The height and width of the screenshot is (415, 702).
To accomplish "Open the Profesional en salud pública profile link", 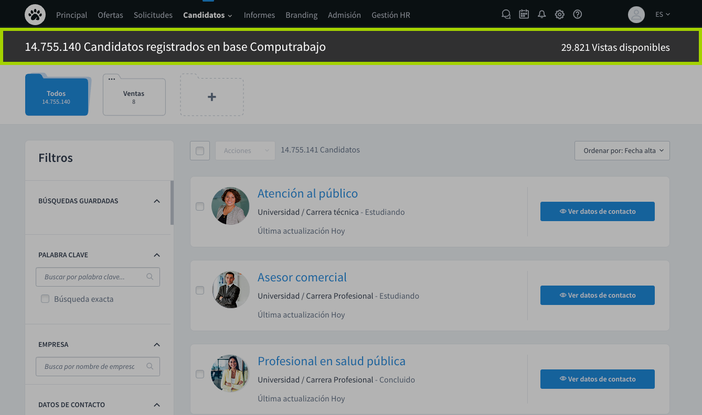I will pos(331,361).
